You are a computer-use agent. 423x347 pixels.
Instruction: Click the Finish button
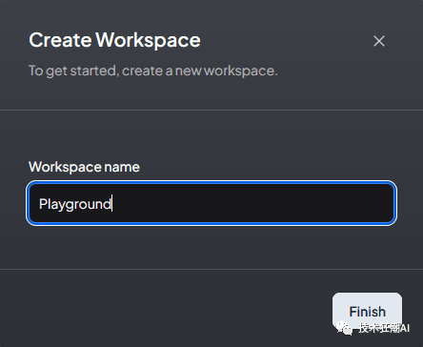click(x=367, y=312)
